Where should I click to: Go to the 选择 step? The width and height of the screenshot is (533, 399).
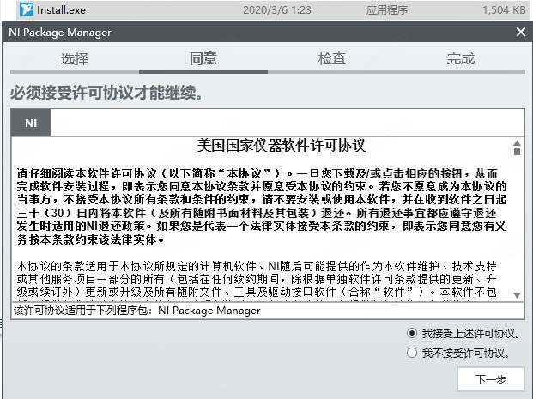(x=75, y=59)
